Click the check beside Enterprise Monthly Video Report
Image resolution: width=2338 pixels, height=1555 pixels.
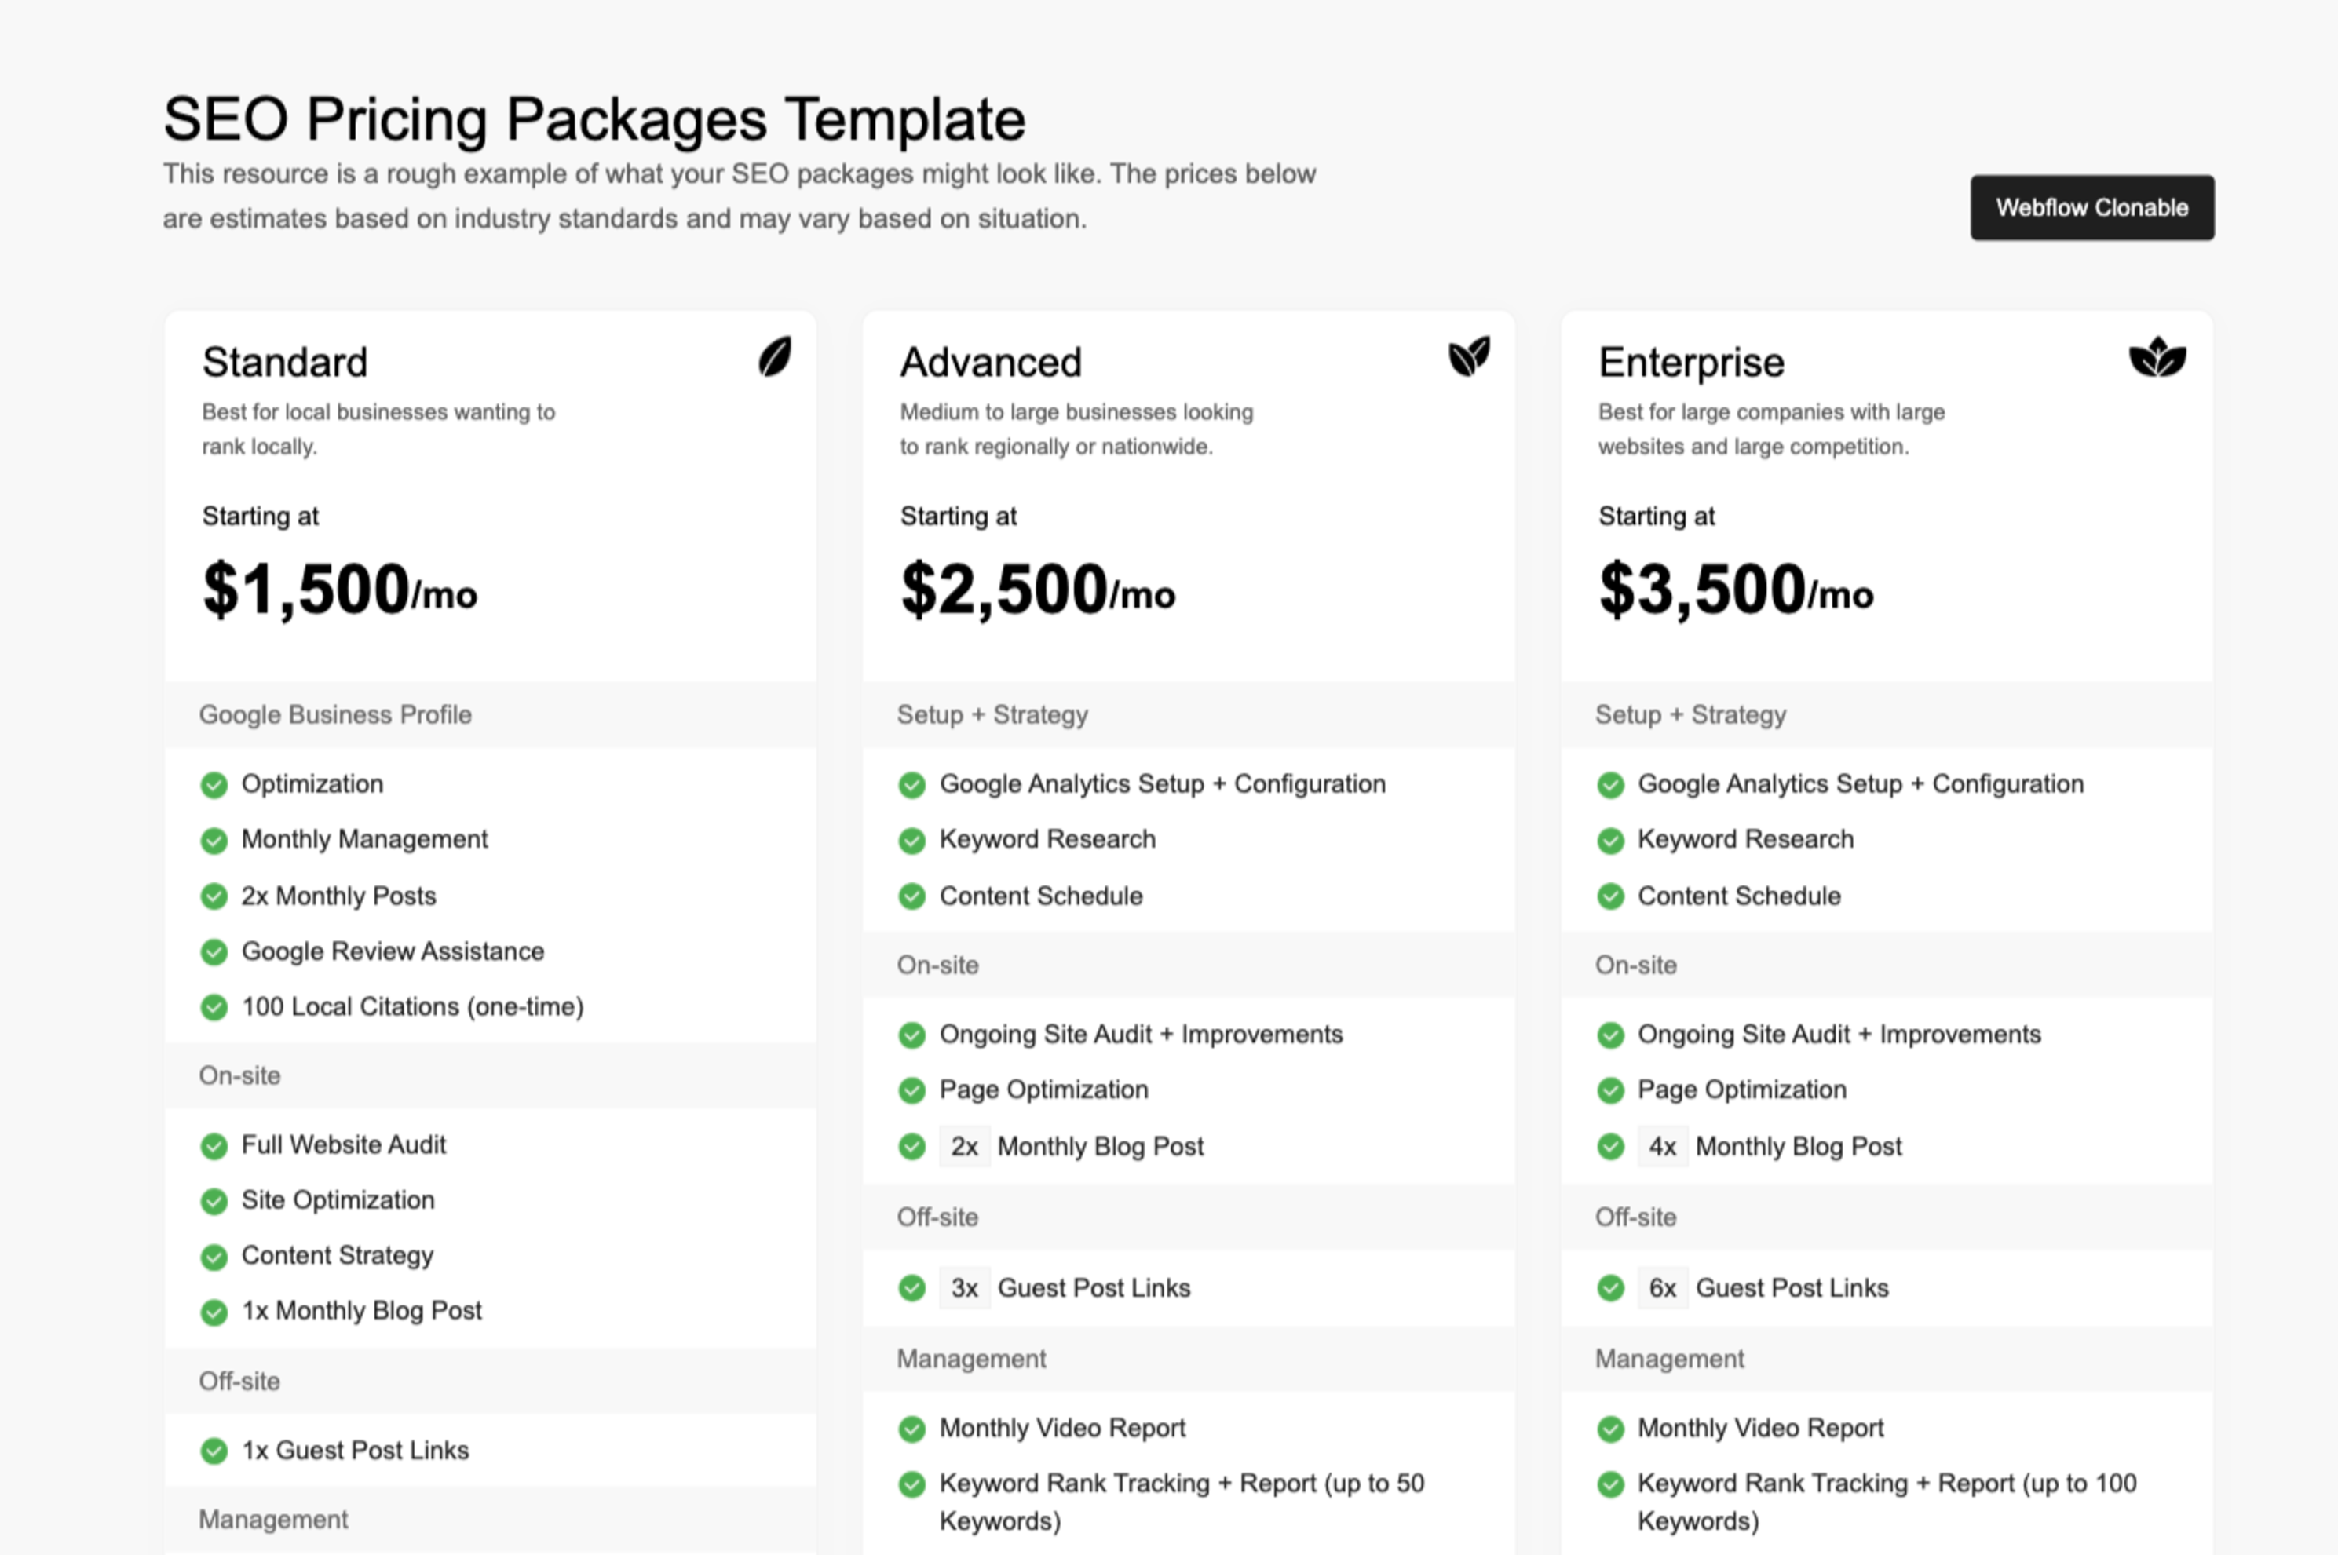[x=1610, y=1429]
